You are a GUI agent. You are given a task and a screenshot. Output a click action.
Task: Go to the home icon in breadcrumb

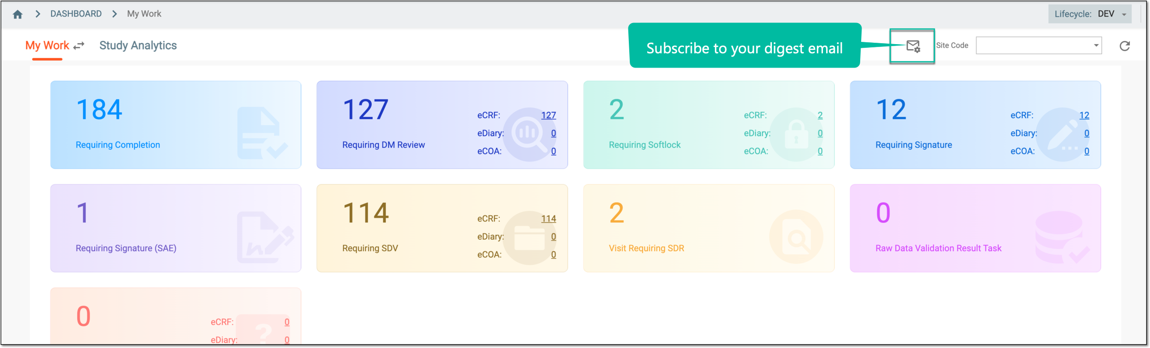coord(17,14)
